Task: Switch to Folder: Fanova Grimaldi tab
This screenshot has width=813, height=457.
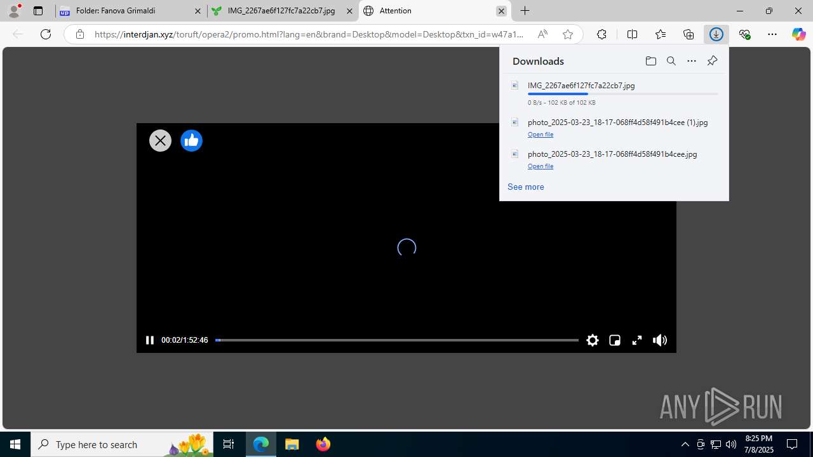Action: (130, 11)
